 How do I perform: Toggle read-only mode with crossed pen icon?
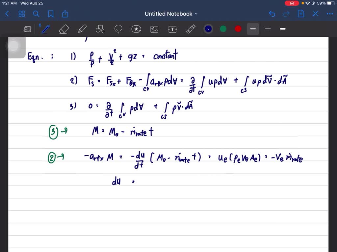click(315, 14)
